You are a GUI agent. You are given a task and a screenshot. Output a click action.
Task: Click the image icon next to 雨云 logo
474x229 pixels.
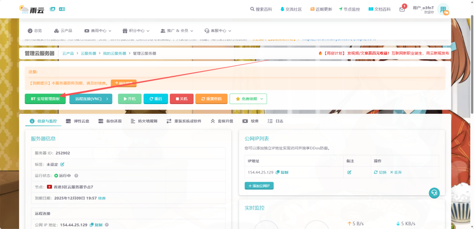click(x=52, y=9)
